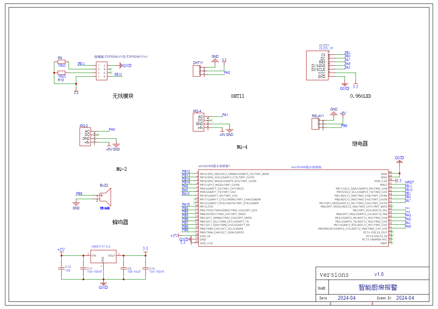Click the 'PC13-TAMPER-RTC' pin name
Viewport: 438px width, 309px height.
(375, 239)
